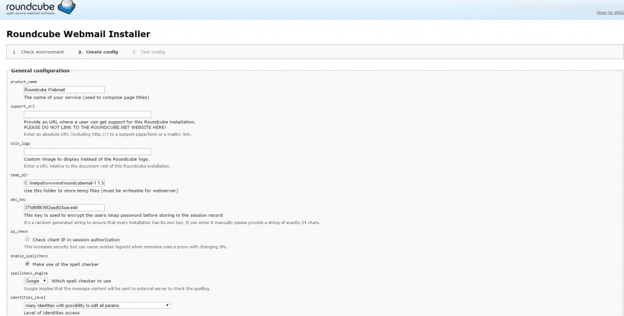
Task: Click the product_name input field
Action: tap(64, 90)
